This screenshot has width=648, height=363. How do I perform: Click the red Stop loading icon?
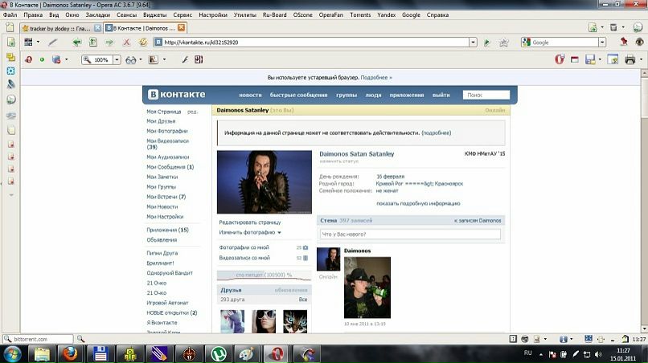(126, 43)
